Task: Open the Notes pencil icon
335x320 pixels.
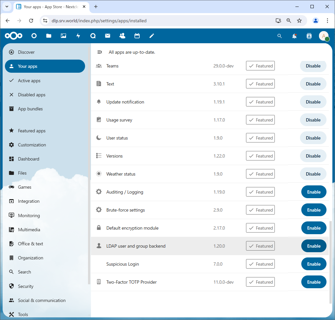Action: point(152,36)
